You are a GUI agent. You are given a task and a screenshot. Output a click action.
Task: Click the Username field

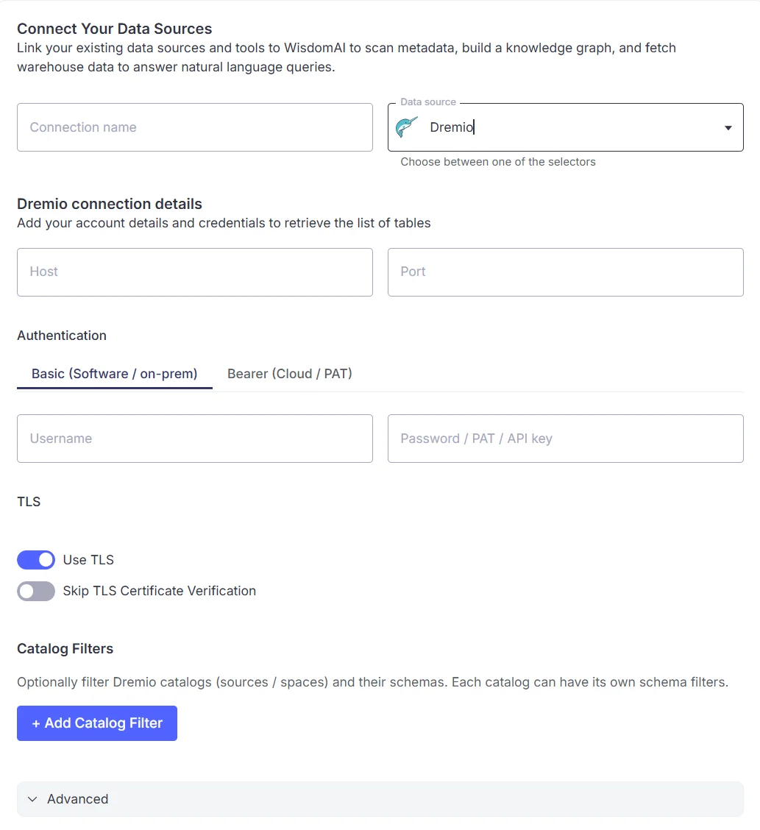(x=195, y=439)
